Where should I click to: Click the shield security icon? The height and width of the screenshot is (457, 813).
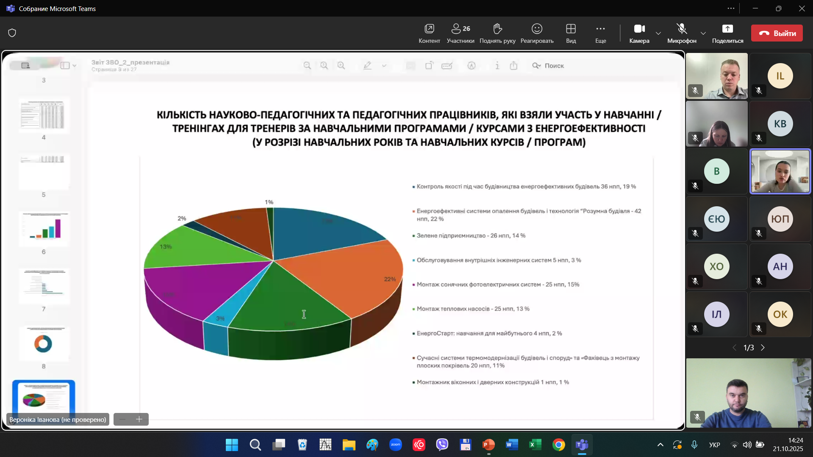click(12, 33)
